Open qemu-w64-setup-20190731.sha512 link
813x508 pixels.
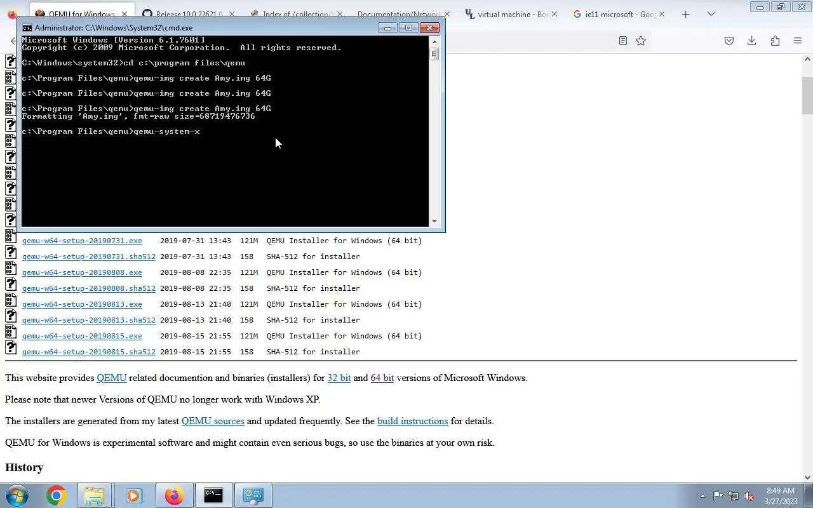tap(89, 257)
